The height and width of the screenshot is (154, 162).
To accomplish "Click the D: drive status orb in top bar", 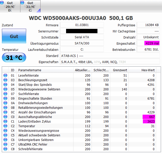I will [2, 3].
